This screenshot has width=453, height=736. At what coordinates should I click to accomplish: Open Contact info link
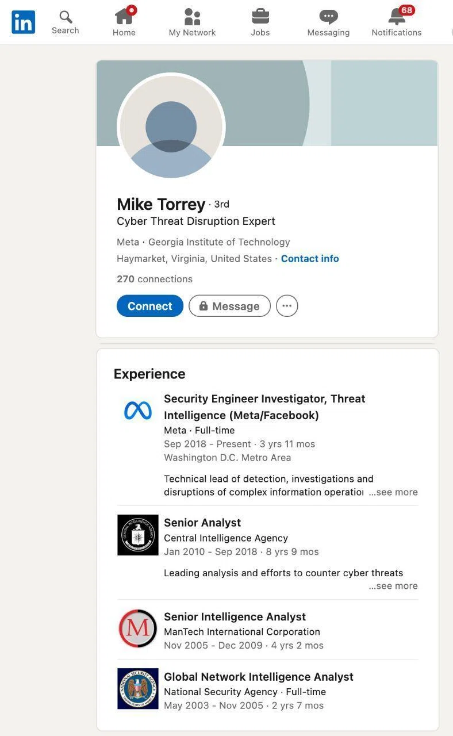[310, 259]
